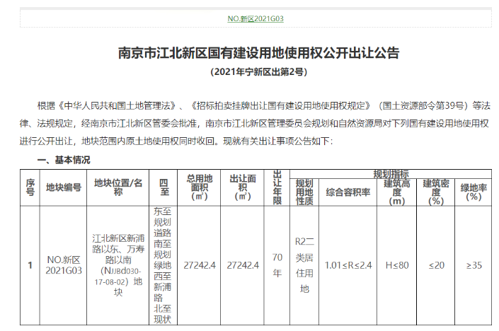The image size is (499, 331).
Task: Click the green rate value ≥35
Action: 473,265
